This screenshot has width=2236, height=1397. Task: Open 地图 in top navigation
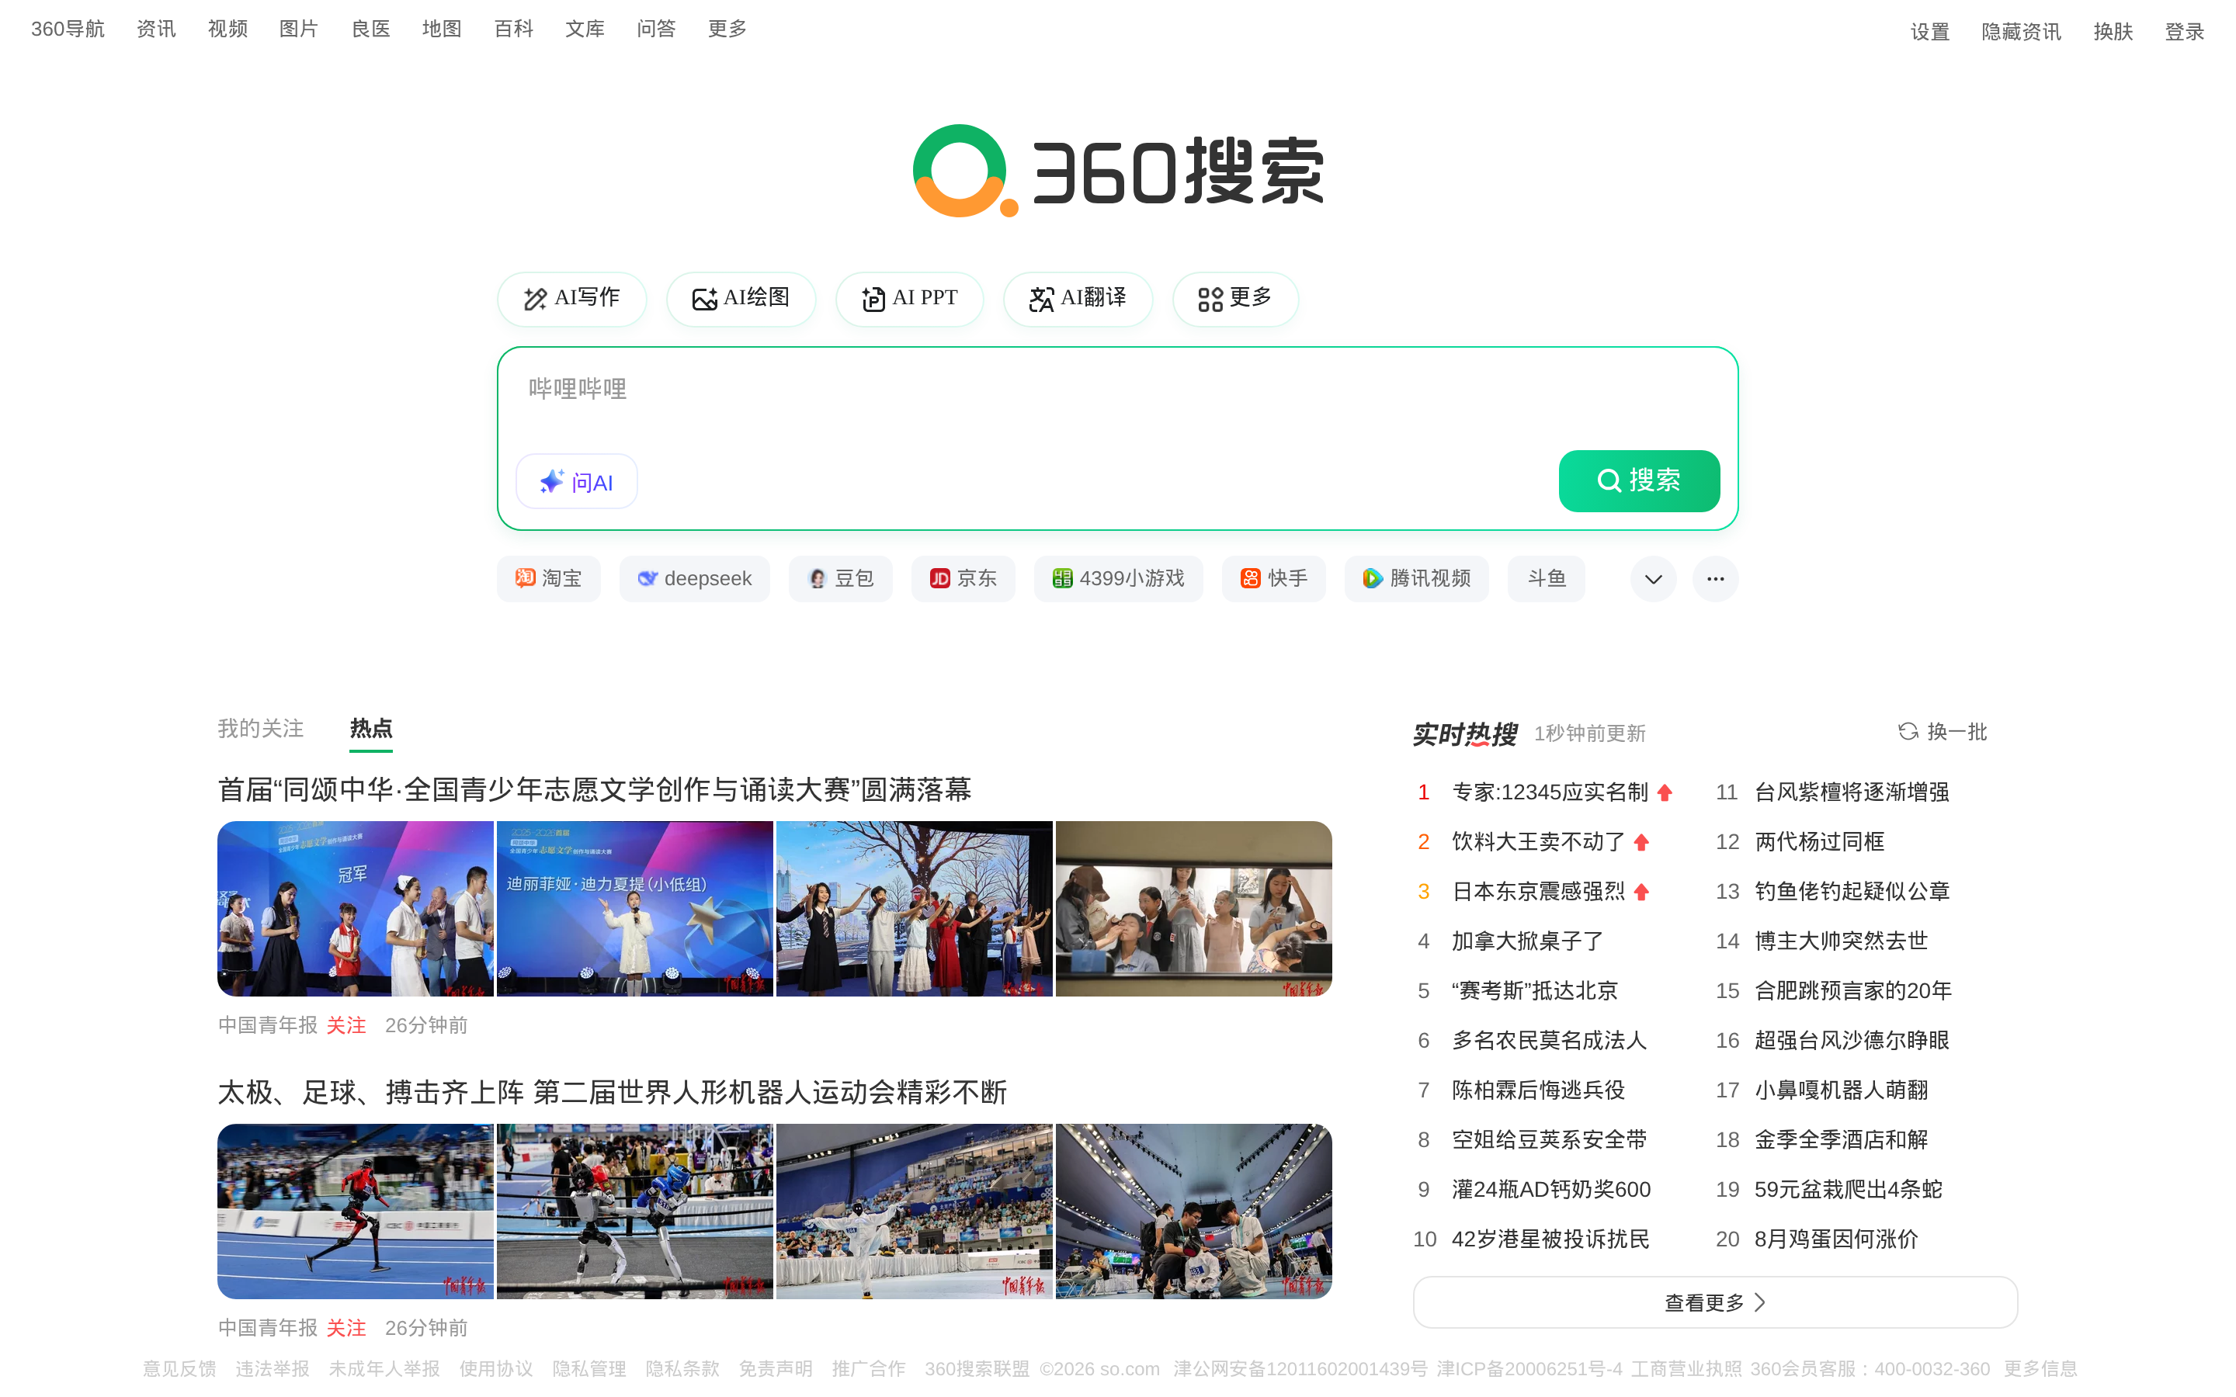(x=442, y=29)
